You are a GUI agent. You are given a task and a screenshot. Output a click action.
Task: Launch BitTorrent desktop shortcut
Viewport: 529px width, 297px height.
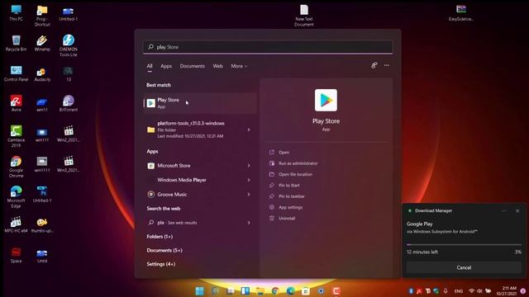[x=69, y=103]
